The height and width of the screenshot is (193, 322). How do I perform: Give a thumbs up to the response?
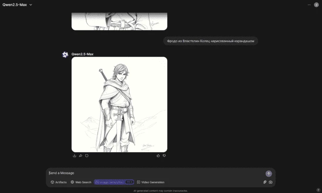point(158,156)
